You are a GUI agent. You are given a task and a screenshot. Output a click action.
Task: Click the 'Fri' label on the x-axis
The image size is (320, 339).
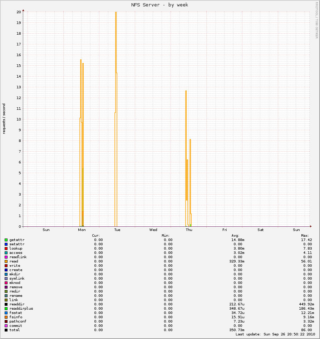225,230
